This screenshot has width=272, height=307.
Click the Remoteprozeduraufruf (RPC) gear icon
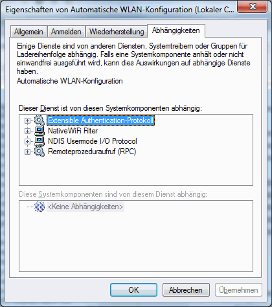click(40, 152)
